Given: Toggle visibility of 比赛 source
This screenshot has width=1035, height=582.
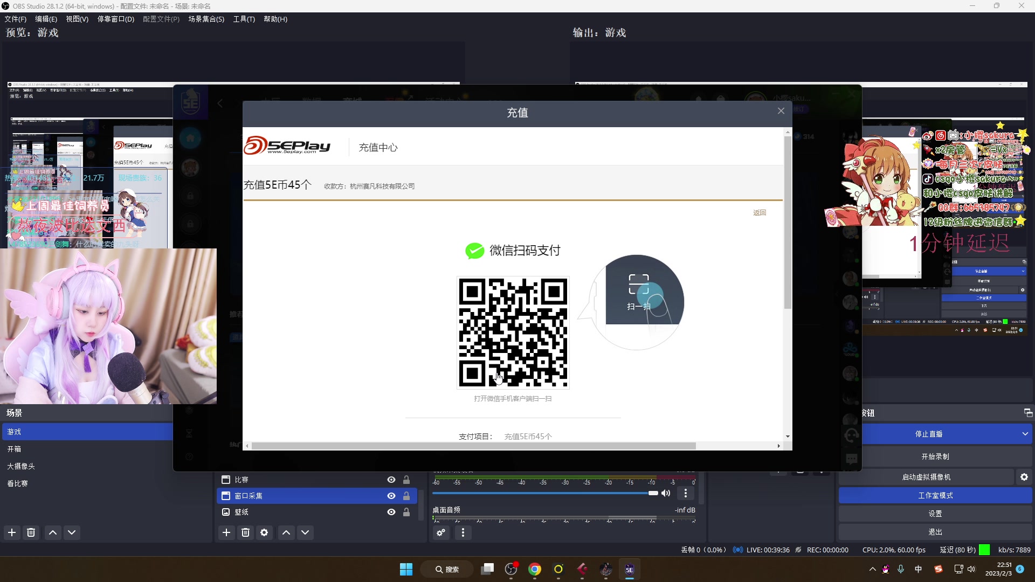Looking at the screenshot, I should coord(391,480).
